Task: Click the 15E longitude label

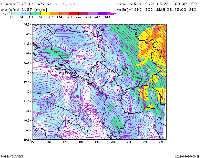Action: click(x=33, y=142)
